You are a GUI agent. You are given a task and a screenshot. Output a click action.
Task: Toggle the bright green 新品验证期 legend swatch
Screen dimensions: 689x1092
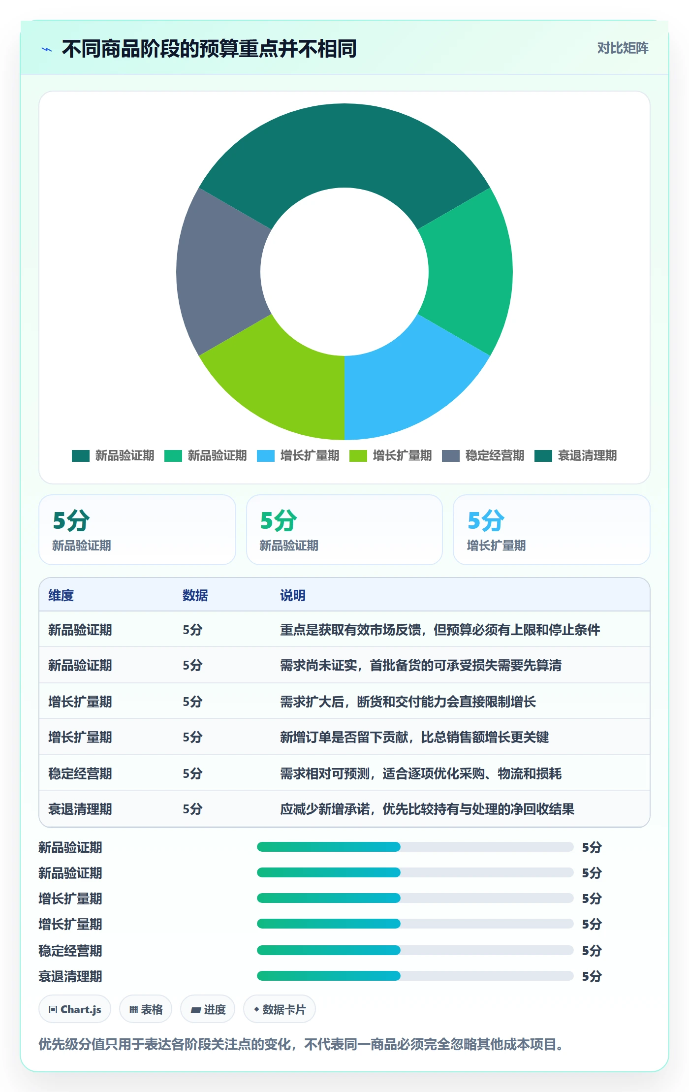(x=173, y=456)
